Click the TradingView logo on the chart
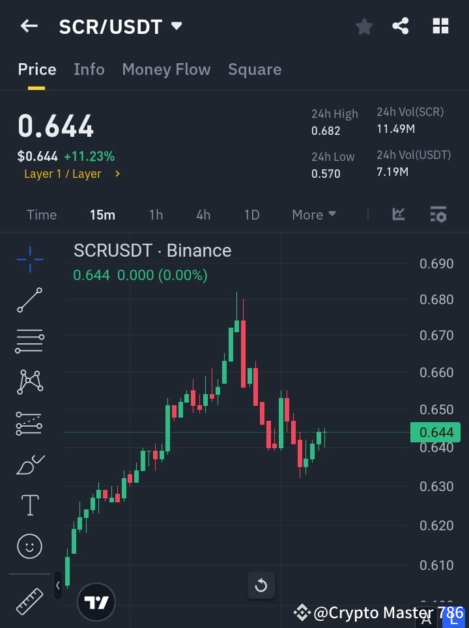The width and height of the screenshot is (469, 628). (96, 601)
